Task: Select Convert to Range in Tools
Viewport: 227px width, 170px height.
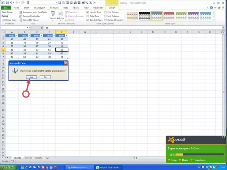Action: pyautogui.click(x=30, y=20)
